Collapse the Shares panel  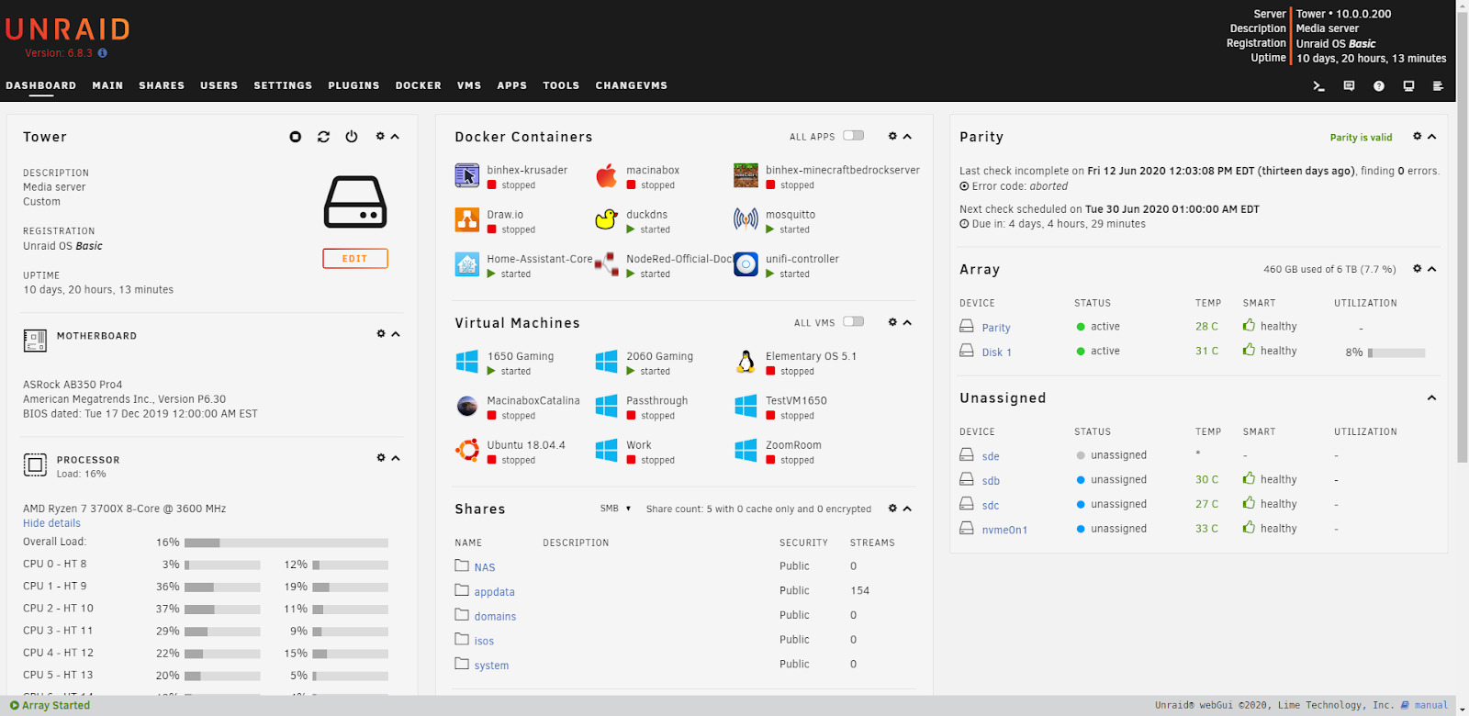(907, 509)
